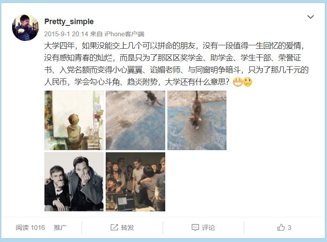Open the post options chevron dropdown

[x=311, y=17]
